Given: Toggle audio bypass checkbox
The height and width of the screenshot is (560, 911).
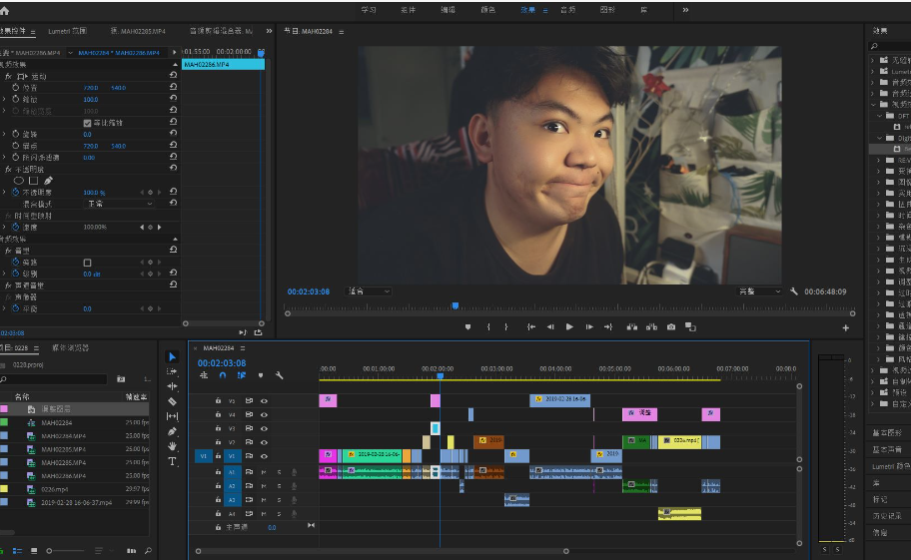Looking at the screenshot, I should 87,263.
